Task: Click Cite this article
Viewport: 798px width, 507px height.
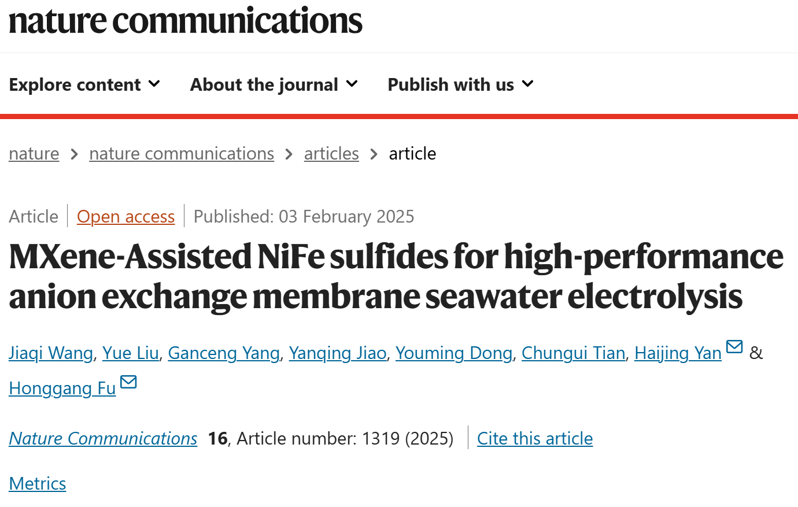Action: click(535, 439)
